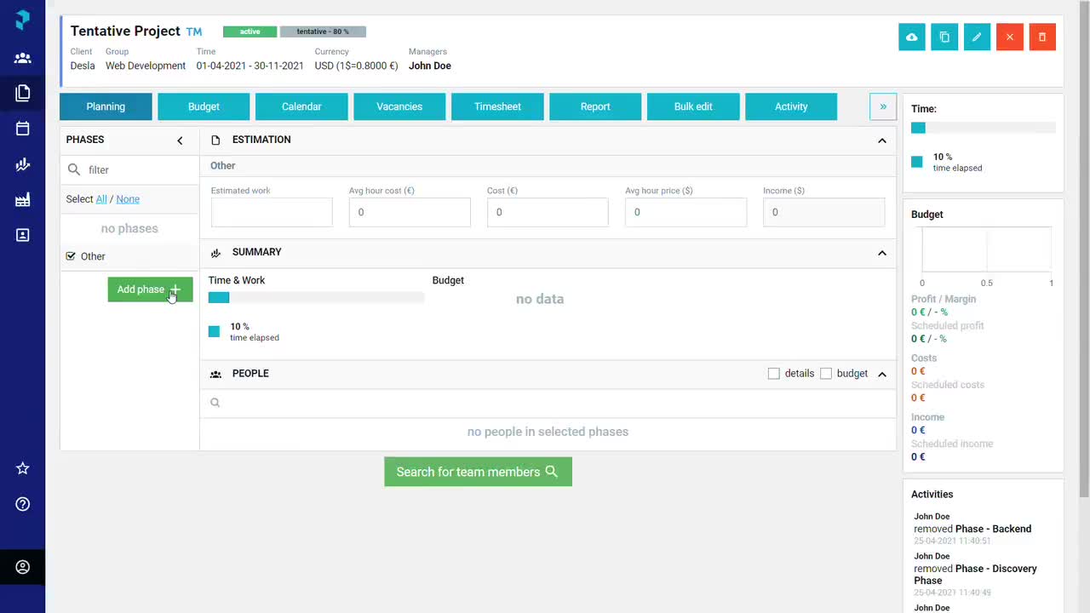
Task: Click the cloud upload icon button
Action: coord(911,37)
